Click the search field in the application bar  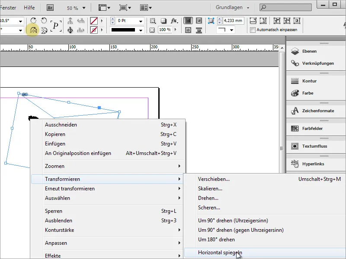285,7
